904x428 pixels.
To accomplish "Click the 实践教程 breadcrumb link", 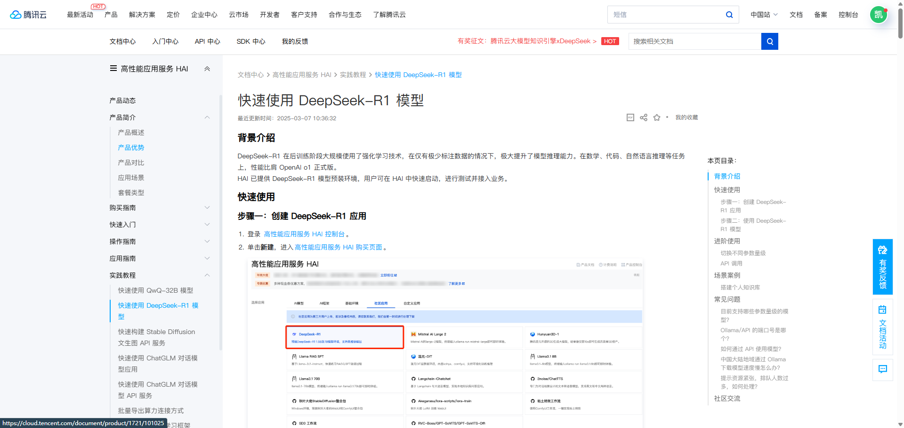I will 353,75.
